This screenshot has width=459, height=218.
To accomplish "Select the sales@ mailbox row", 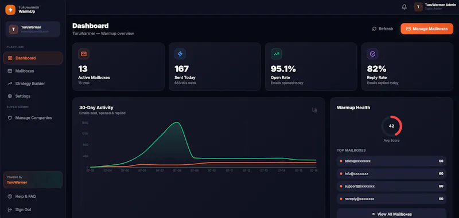I will [391, 161].
